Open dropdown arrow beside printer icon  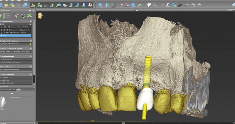[x=94, y=5]
